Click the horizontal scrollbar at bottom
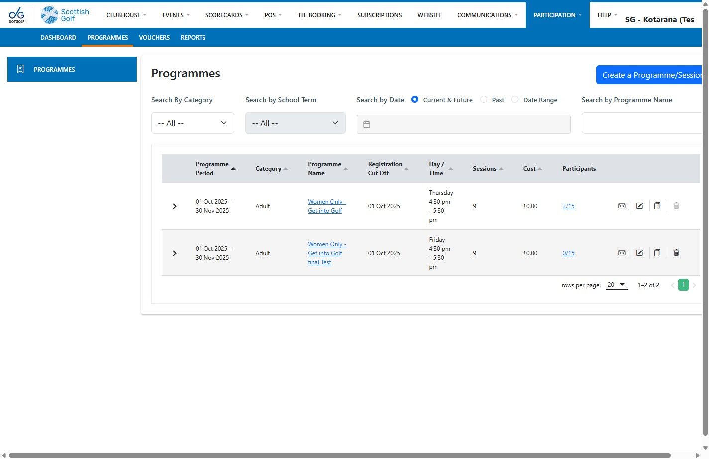The image size is (709, 459). pos(339,455)
